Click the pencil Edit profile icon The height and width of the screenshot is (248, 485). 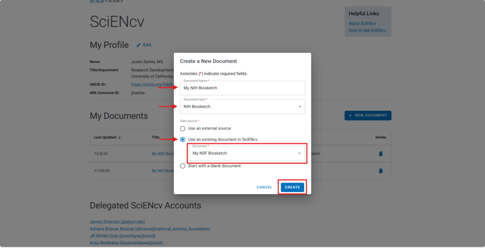pyautogui.click(x=139, y=45)
